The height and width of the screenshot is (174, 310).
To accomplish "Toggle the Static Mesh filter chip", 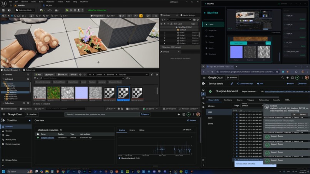I will 73,82.
